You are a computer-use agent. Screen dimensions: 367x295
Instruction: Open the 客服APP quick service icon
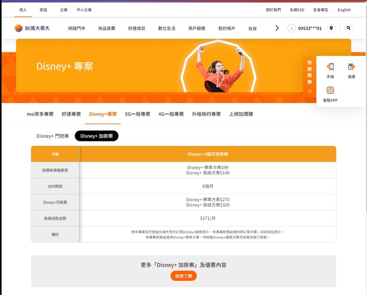(330, 94)
